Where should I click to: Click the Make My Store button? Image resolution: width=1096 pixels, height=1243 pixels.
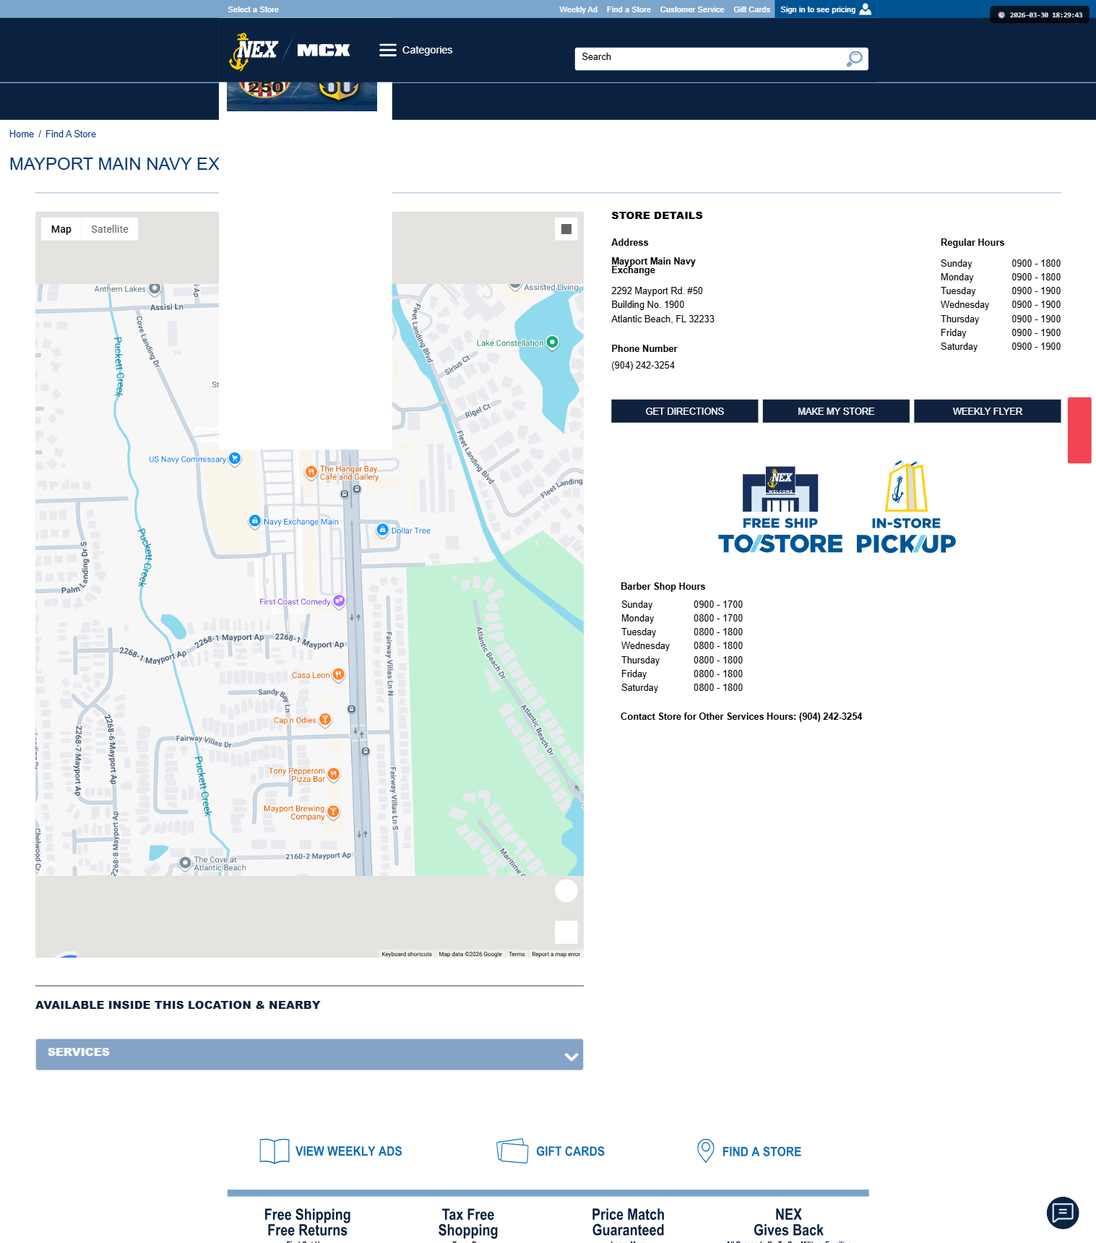(836, 411)
